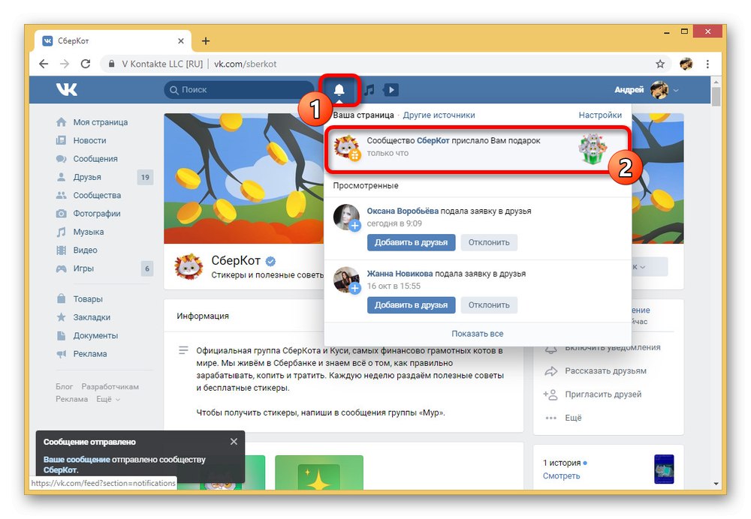Open Реклама footer link below Блог
Screen dimensions: 751x519
coord(71,399)
